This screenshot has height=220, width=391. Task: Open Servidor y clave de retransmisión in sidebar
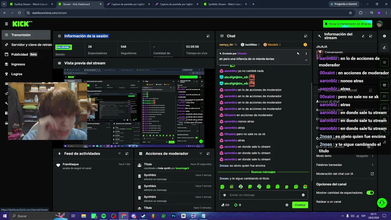26,45
